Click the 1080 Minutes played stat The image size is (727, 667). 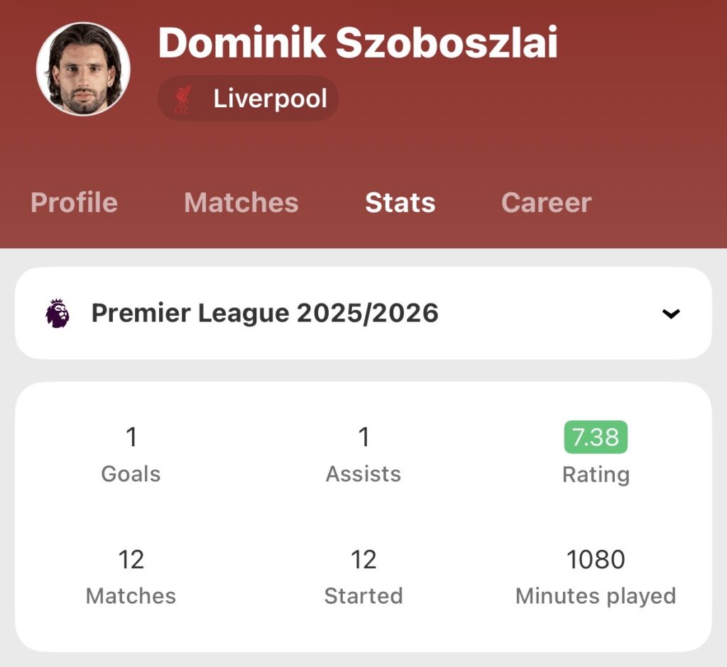[x=596, y=559]
